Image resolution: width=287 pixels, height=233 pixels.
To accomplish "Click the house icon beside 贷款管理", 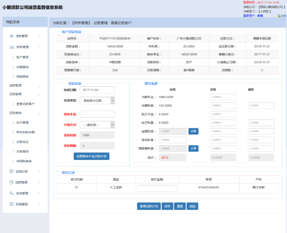I will point(11,36).
